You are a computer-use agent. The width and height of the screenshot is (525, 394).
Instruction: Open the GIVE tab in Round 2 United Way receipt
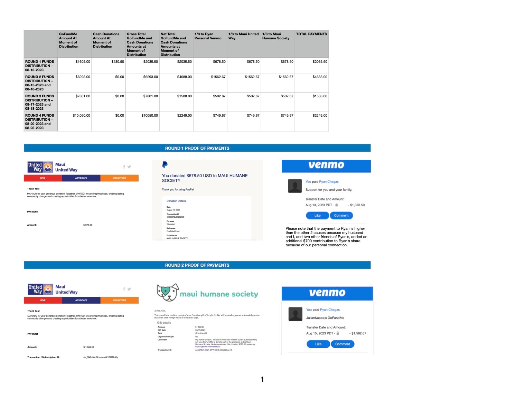coord(43,300)
